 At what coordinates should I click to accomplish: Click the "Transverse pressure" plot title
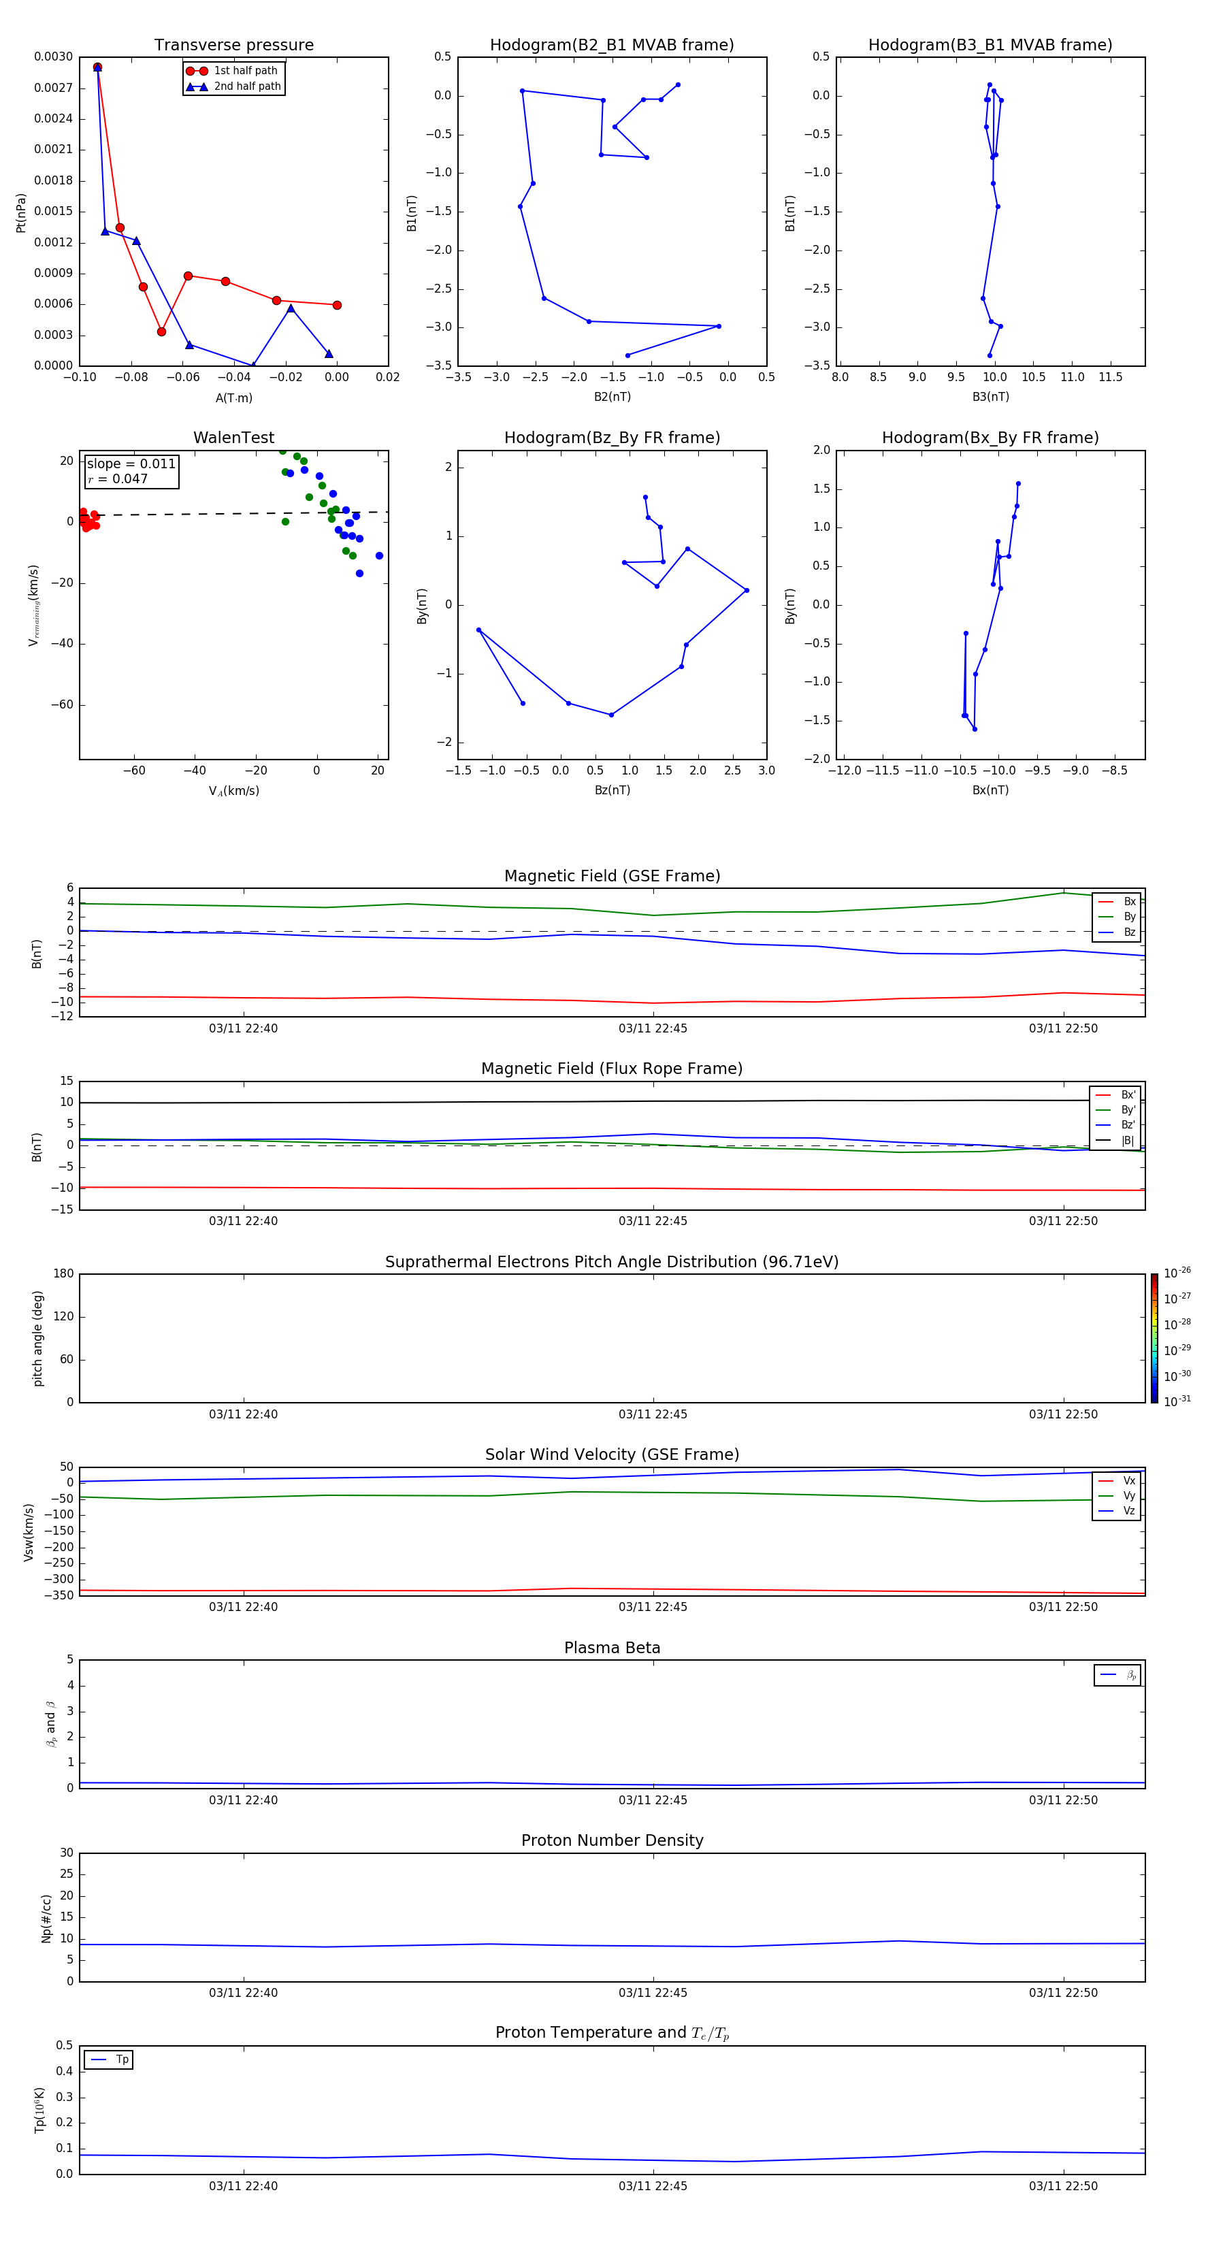[233, 46]
